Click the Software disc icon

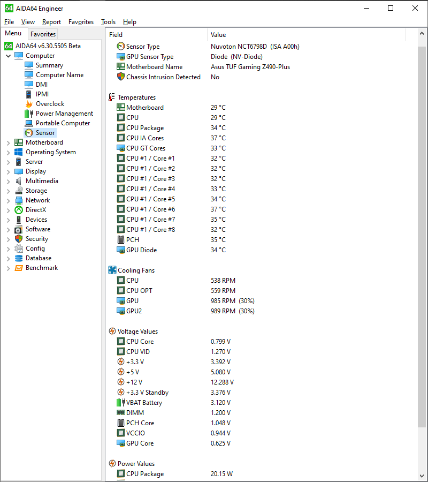click(19, 229)
